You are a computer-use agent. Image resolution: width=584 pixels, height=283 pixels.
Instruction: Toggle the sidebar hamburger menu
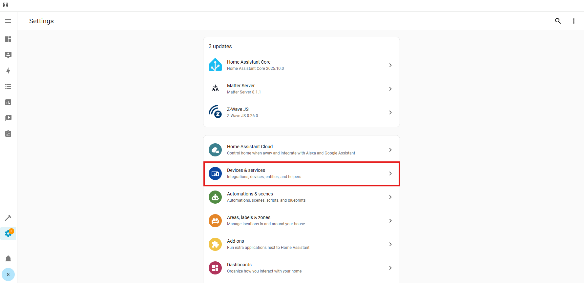(x=8, y=21)
